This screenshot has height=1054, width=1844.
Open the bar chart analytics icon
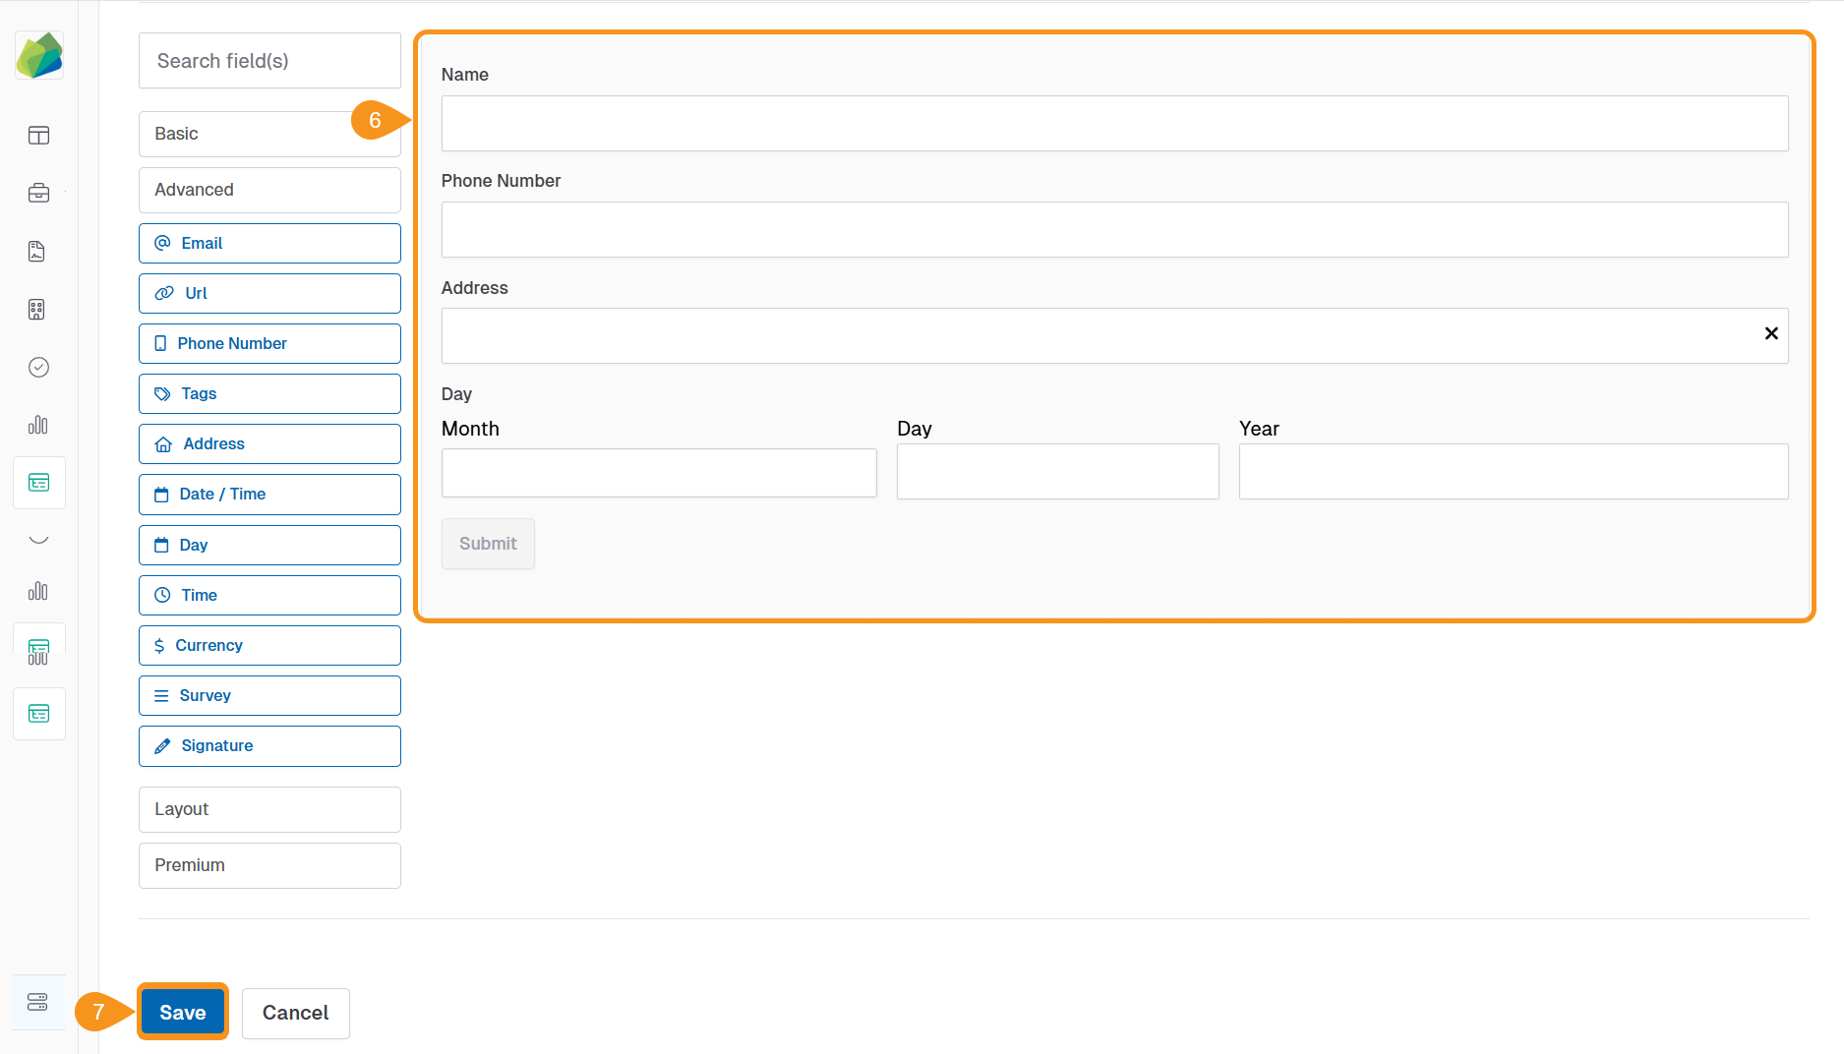pos(38,425)
